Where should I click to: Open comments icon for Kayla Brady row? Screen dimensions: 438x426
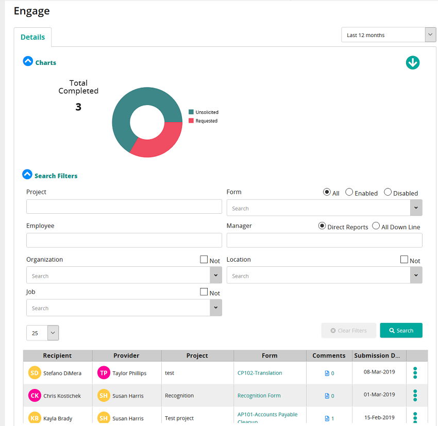[327, 418]
